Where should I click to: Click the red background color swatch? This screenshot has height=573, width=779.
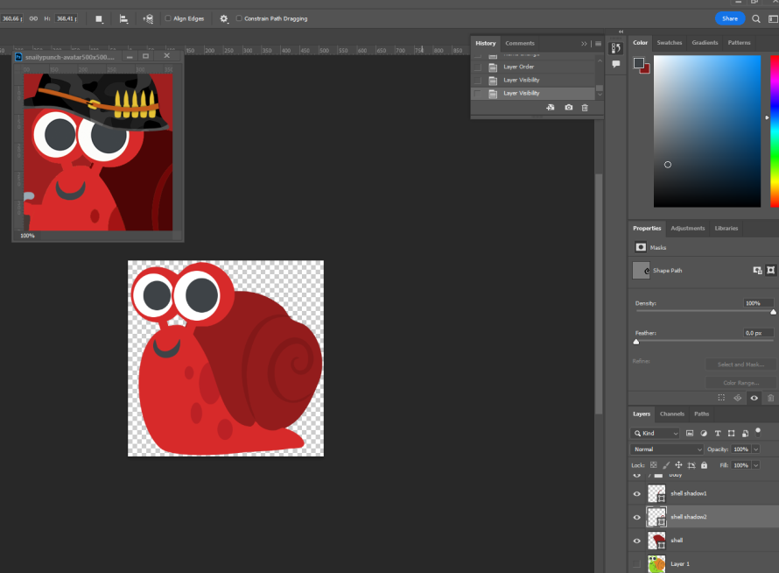(x=646, y=70)
